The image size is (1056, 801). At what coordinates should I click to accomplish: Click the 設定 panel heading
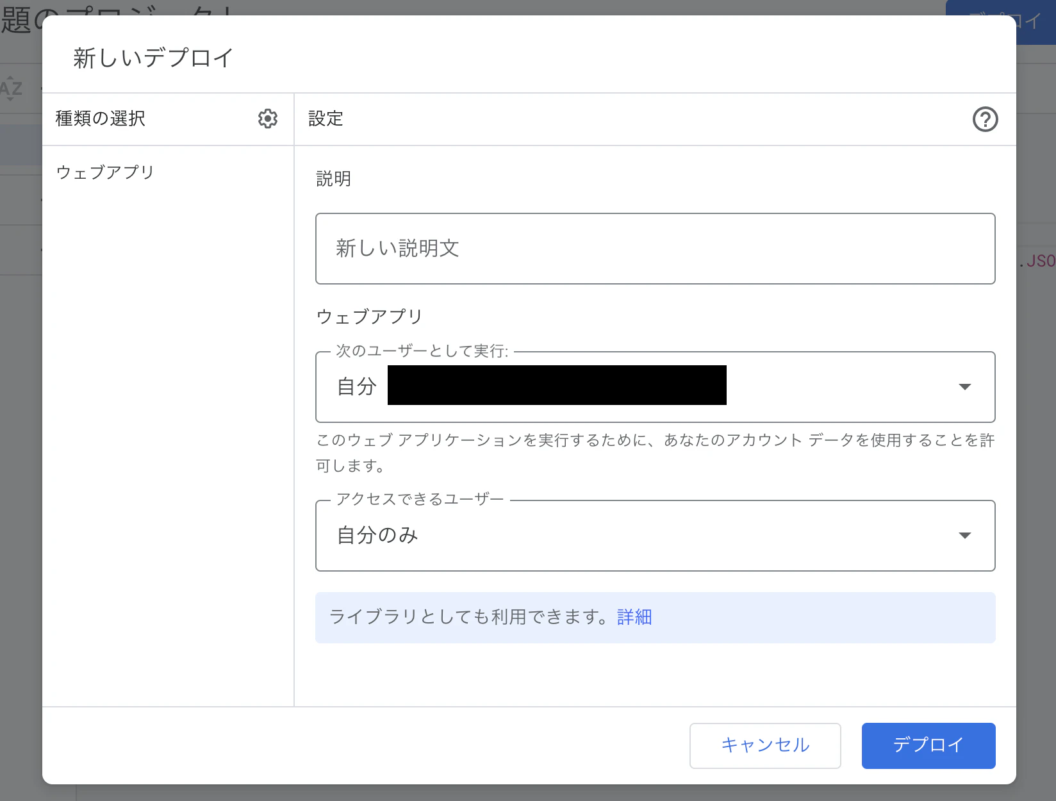[x=324, y=119]
